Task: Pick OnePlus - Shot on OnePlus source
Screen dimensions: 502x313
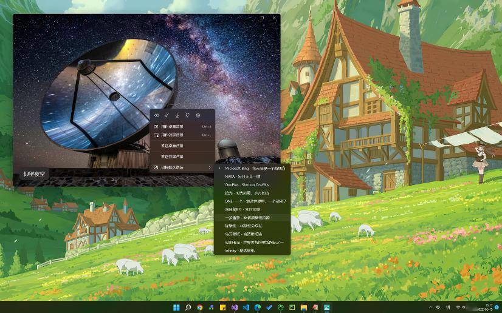Action: coord(252,184)
